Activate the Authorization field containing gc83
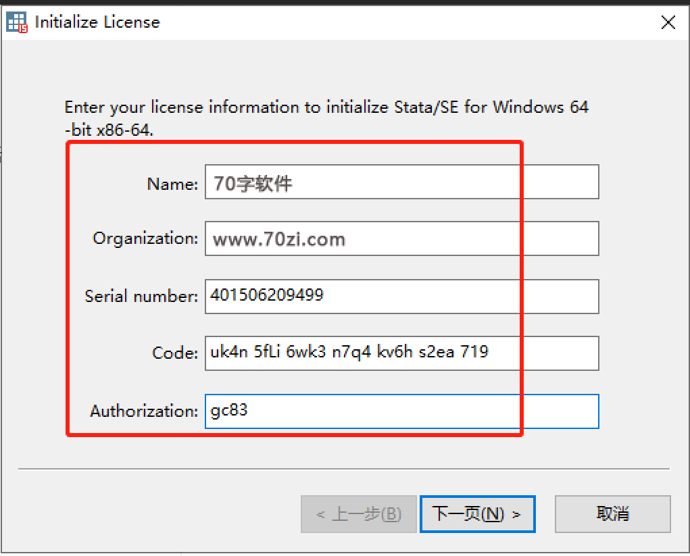The image size is (690, 556). pos(401,411)
